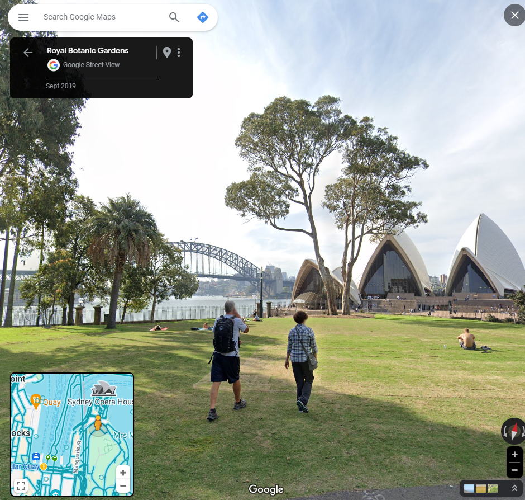Click the Royal Botanic Gardens title

[x=88, y=51]
